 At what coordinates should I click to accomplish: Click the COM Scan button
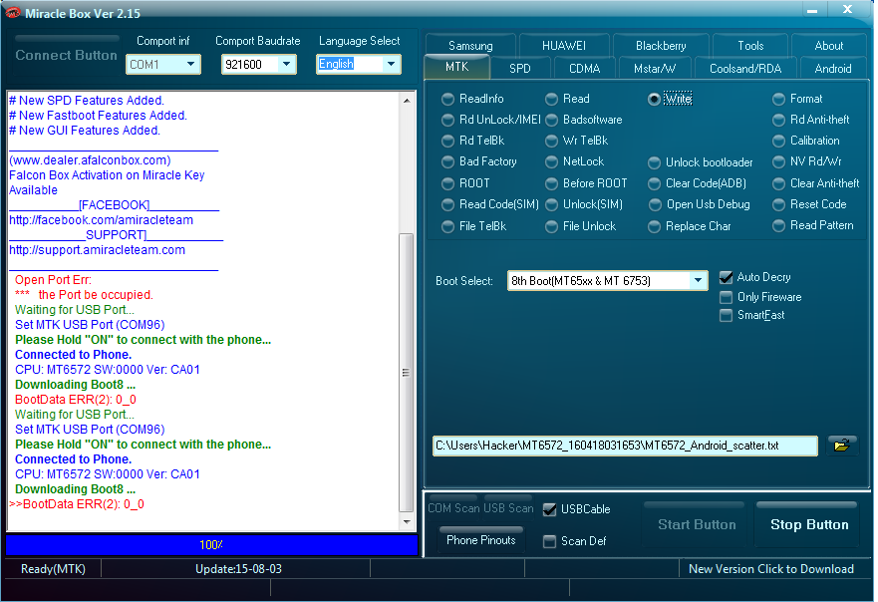click(453, 508)
